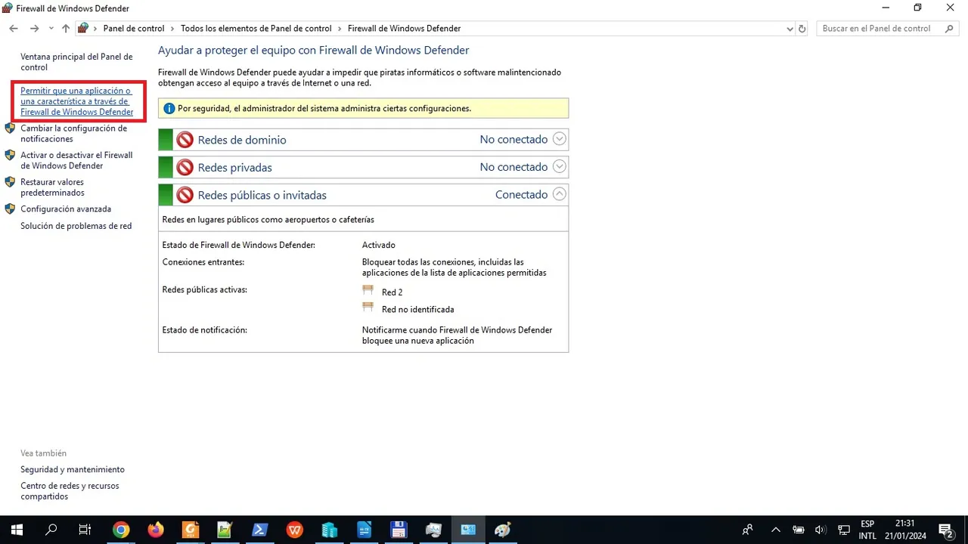The width and height of the screenshot is (968, 544).
Task: Open 'Centro de redes y recursos compartidos'
Action: (x=70, y=491)
